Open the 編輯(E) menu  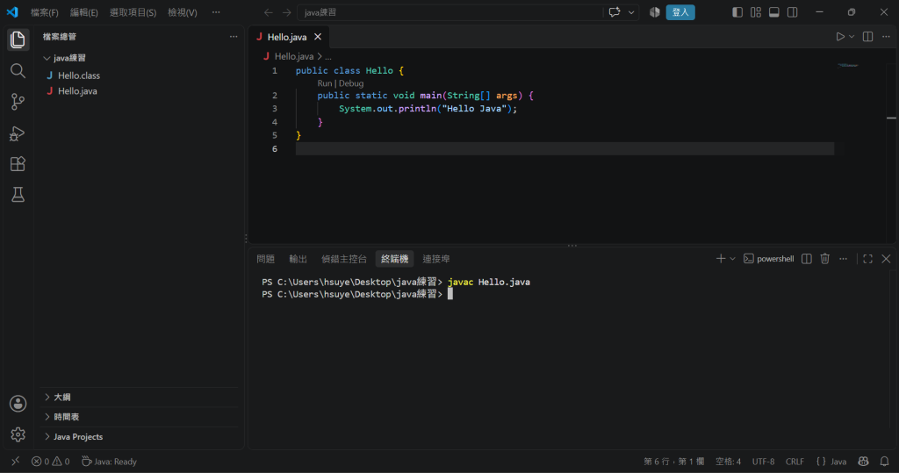click(x=83, y=12)
